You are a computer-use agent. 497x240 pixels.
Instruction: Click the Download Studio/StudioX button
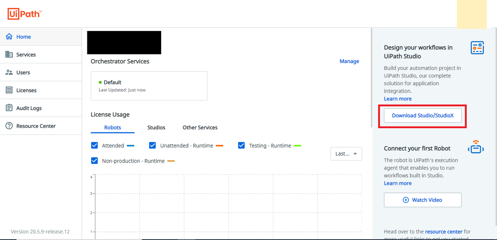[422, 115]
